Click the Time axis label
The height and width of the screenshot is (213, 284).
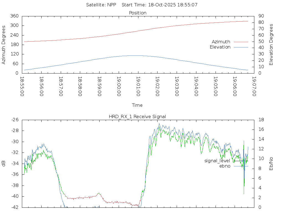(137, 105)
